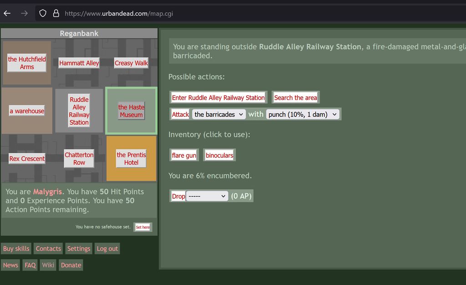The width and height of the screenshot is (466, 285).
Task: Move to the Haste Museum
Action: pyautogui.click(x=131, y=110)
